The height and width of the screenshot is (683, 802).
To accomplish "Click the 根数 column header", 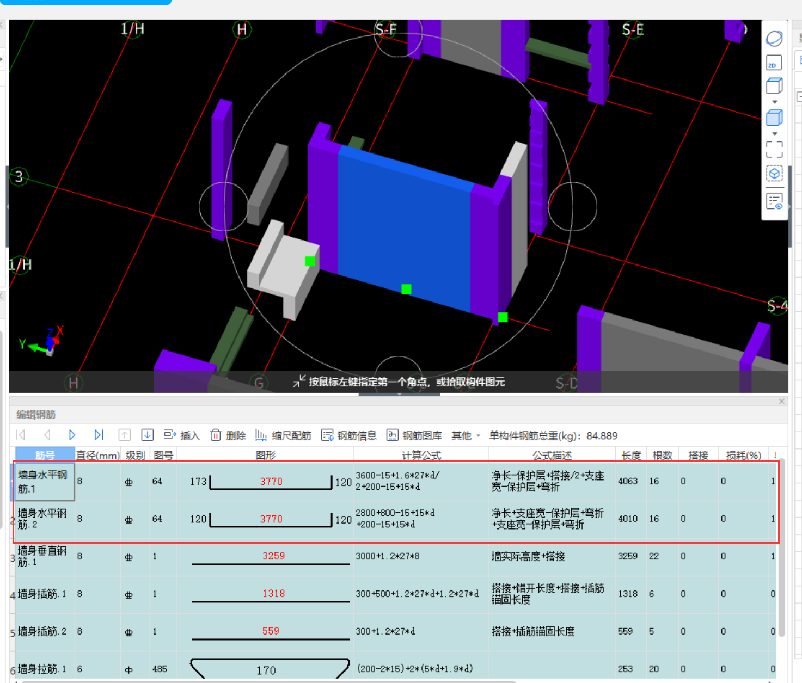I will click(663, 455).
